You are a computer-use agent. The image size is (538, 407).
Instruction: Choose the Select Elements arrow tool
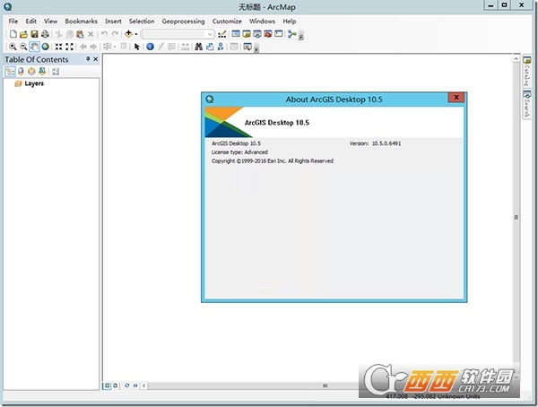coord(137,47)
